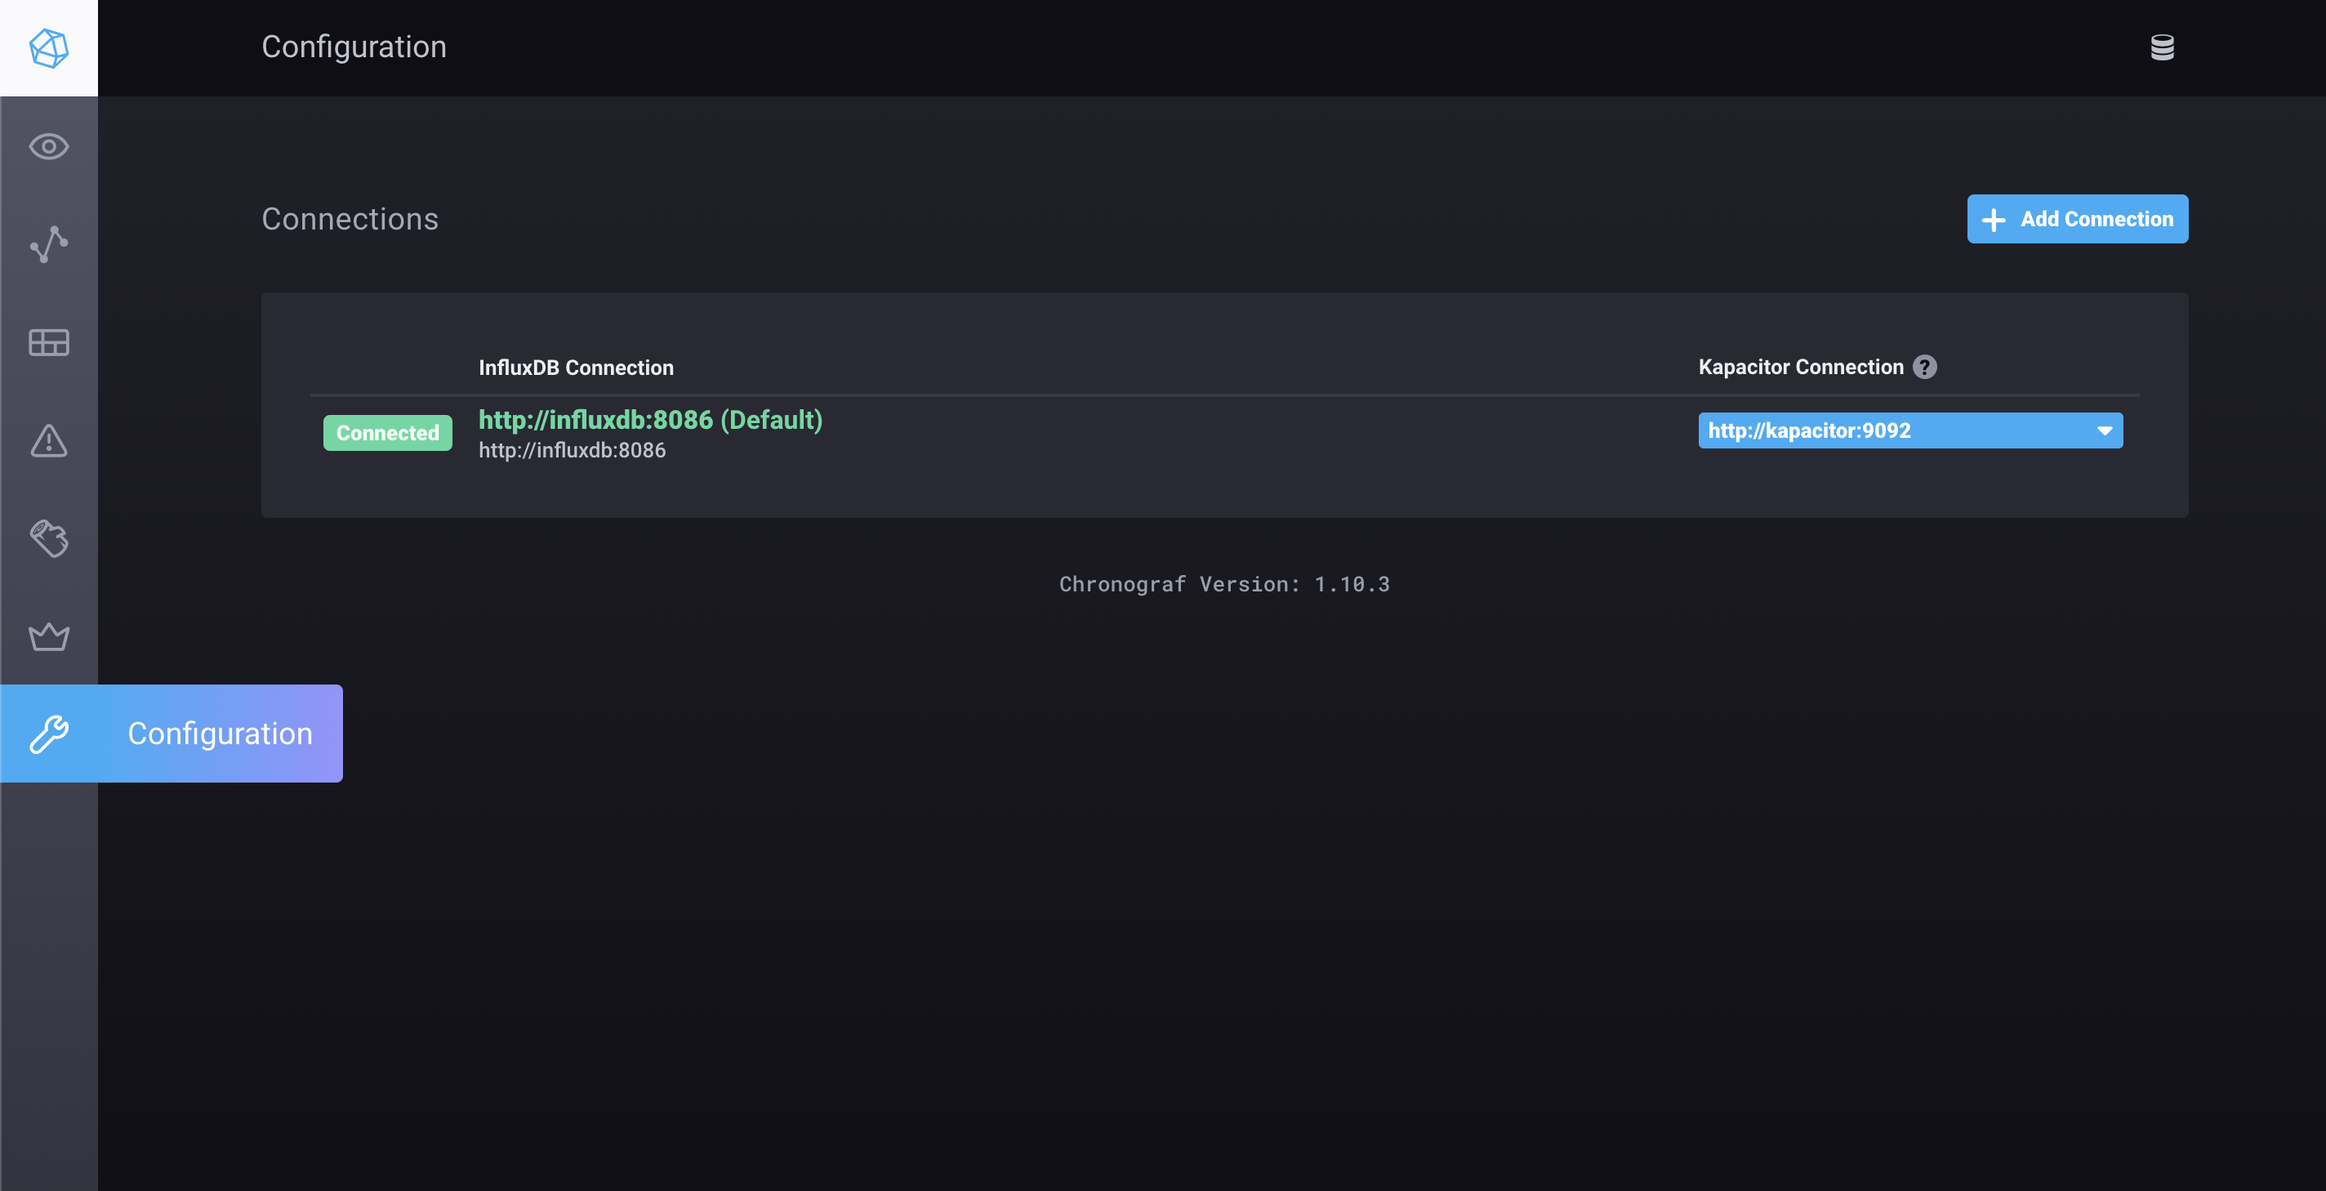2326x1191 pixels.
Task: Open Dashboards via the grid icon
Action: click(49, 342)
